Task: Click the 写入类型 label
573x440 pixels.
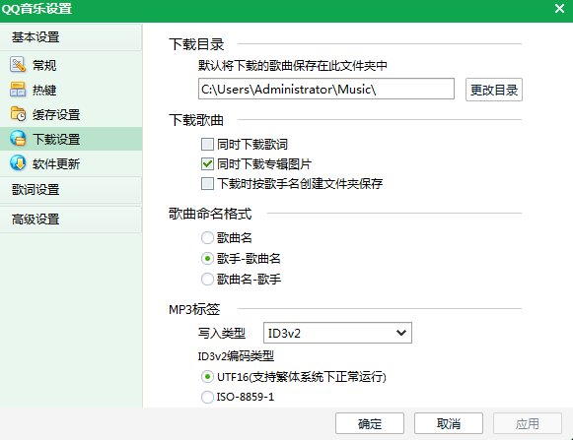Action: (x=222, y=333)
